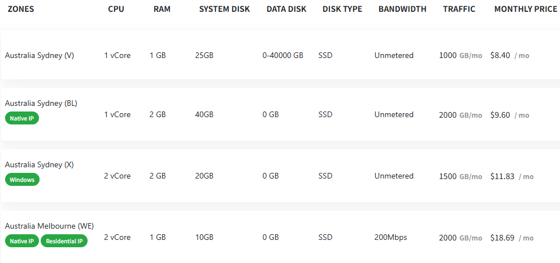Click the $18.69 monthly price
The image size is (560, 263).
[x=502, y=238]
